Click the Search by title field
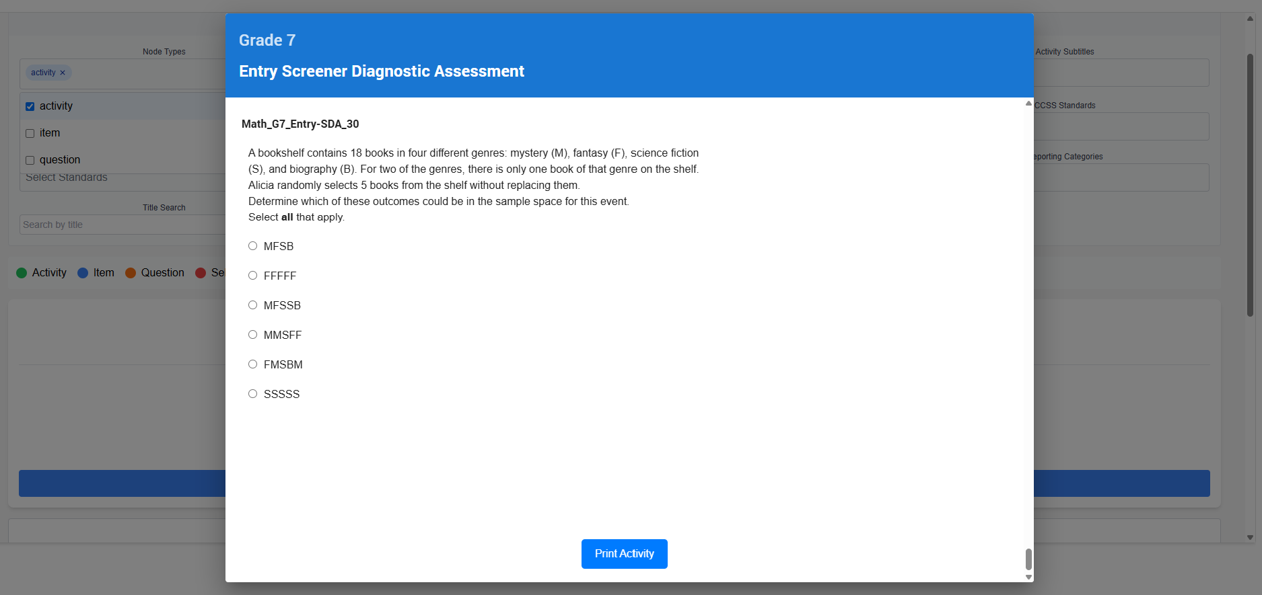Image resolution: width=1262 pixels, height=595 pixels. click(121, 225)
